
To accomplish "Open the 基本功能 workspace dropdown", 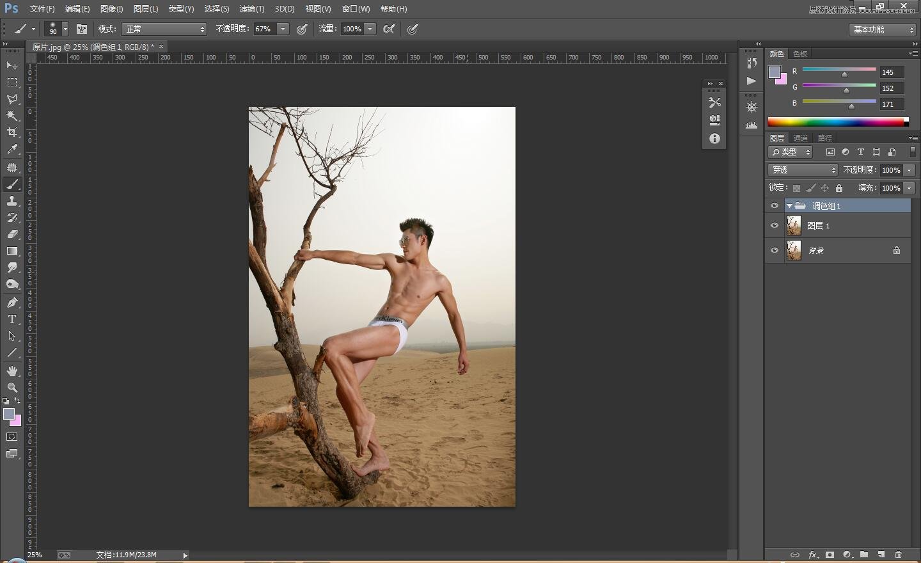I will (x=883, y=29).
